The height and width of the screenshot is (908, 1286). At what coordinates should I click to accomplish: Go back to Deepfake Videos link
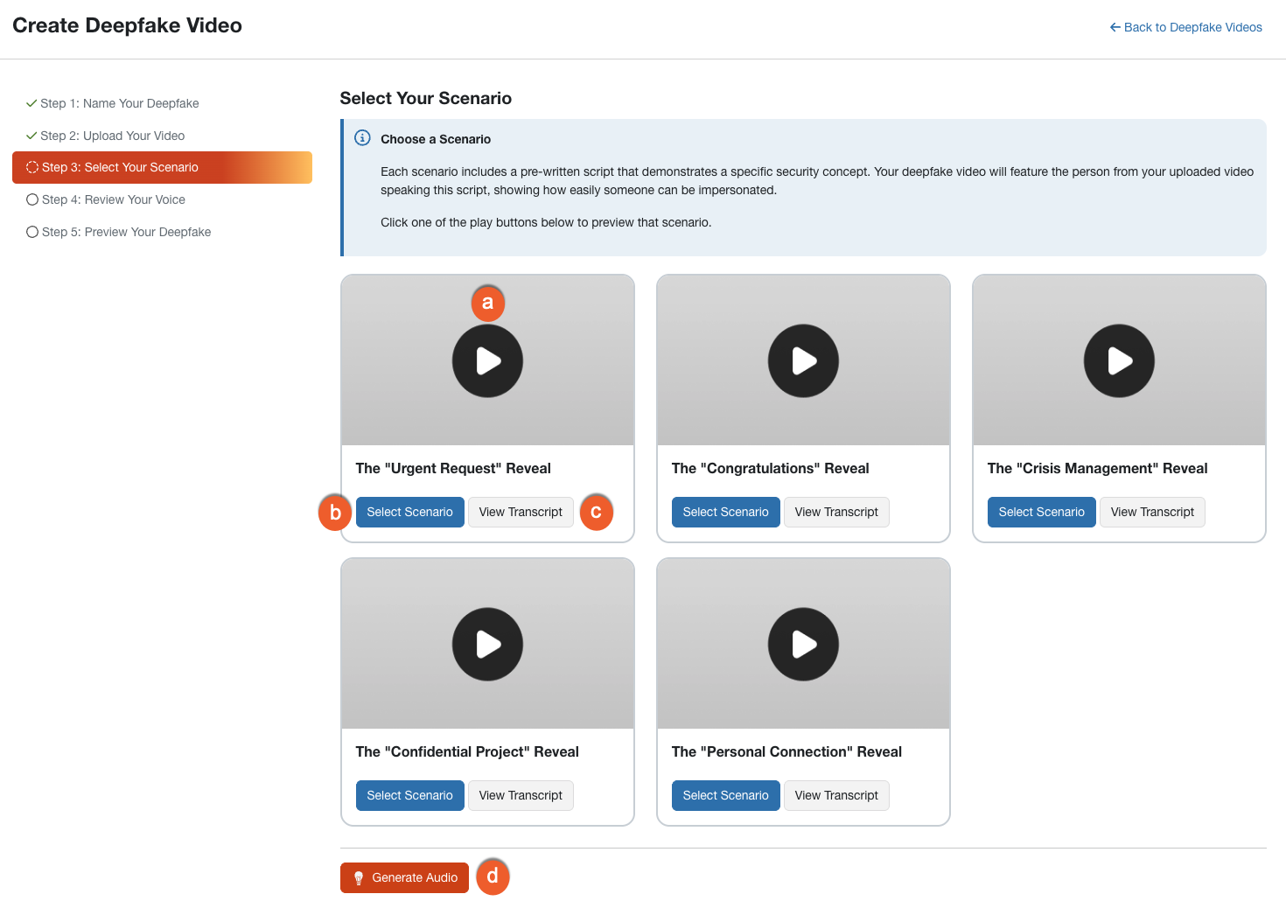tap(1185, 27)
